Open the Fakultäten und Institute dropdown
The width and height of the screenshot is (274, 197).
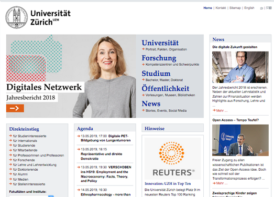point(31,196)
